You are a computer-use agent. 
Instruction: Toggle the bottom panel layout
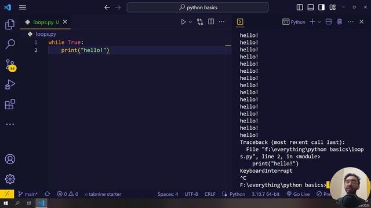pyautogui.click(x=311, y=8)
